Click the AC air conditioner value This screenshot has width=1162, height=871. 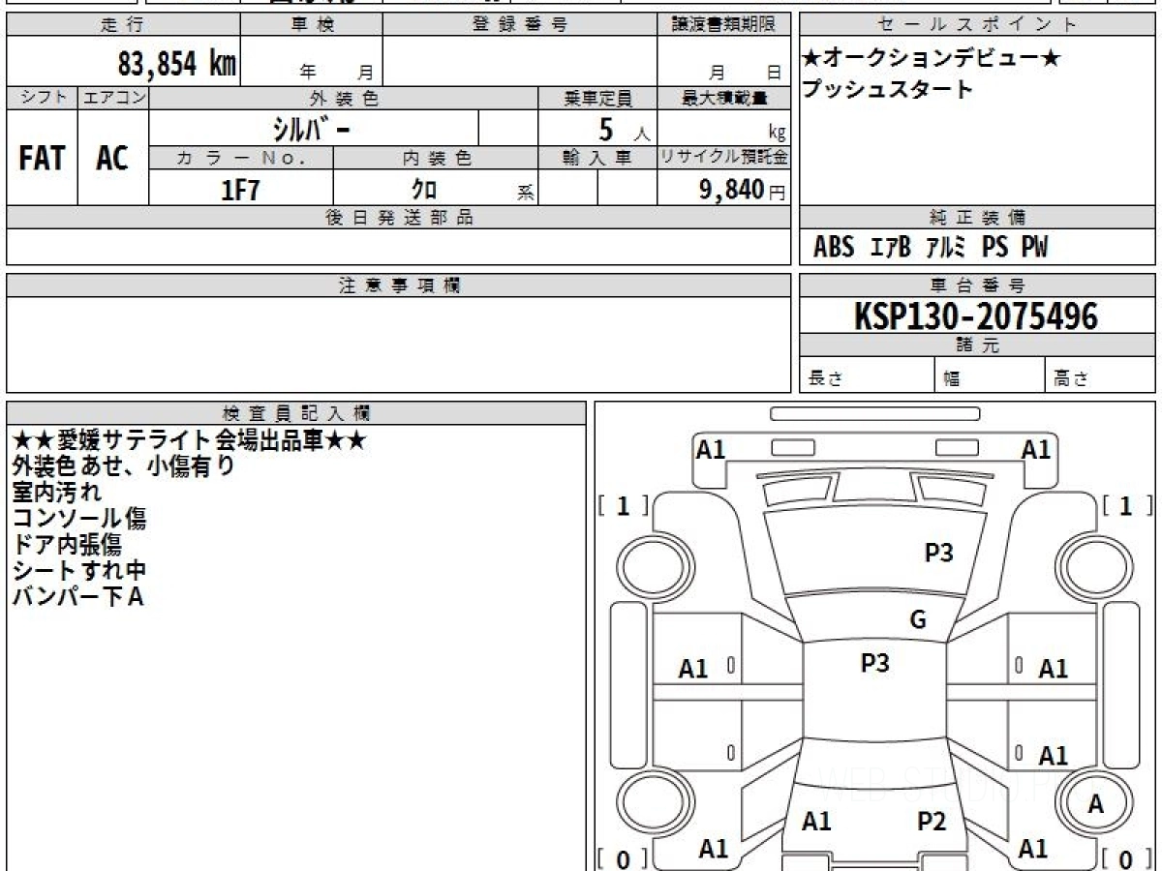pos(112,159)
